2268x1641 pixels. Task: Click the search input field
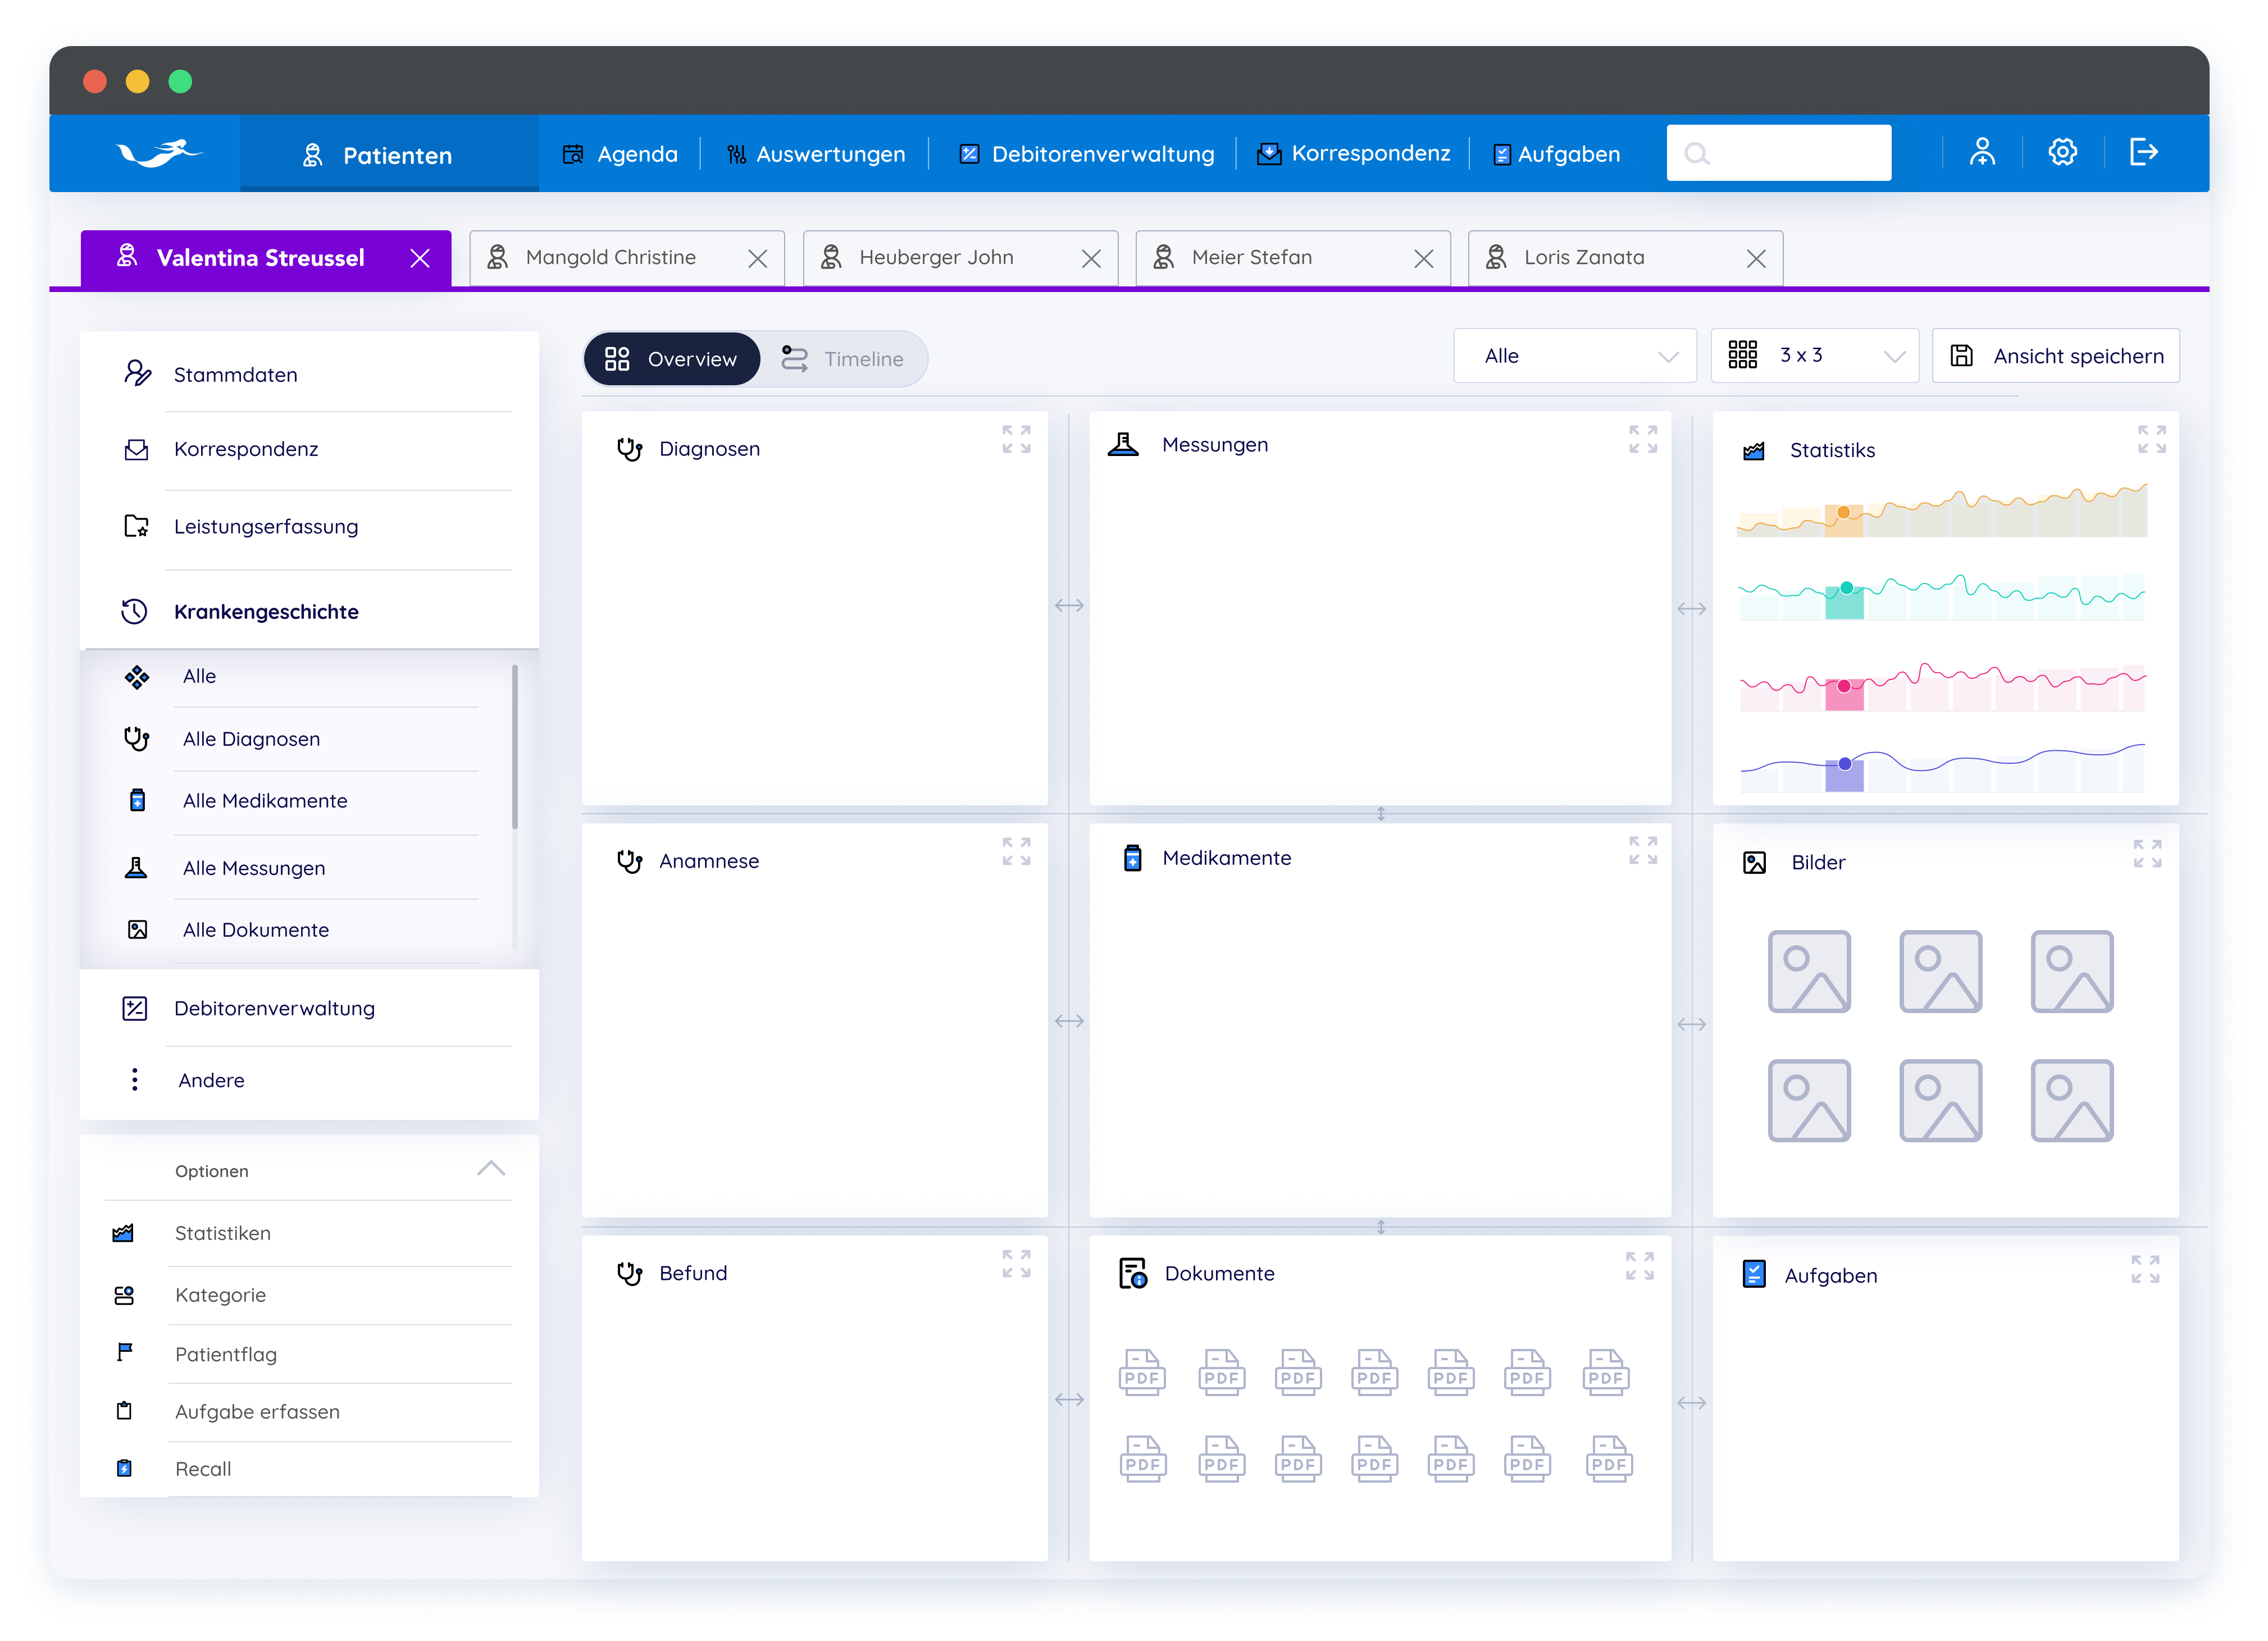click(1778, 153)
